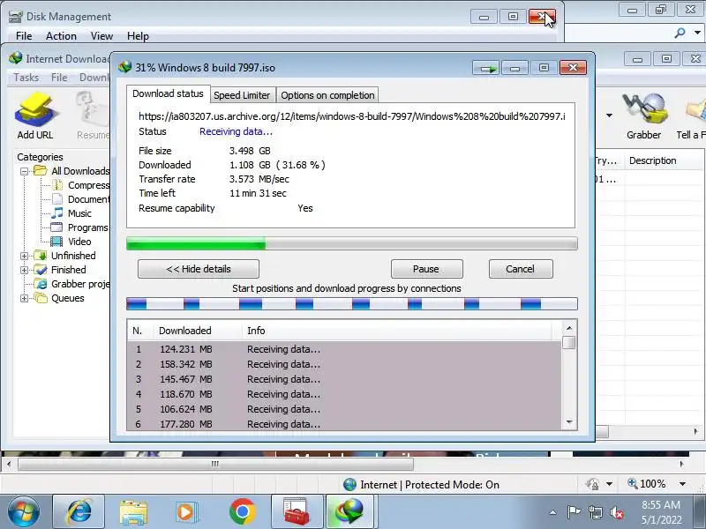This screenshot has width=706, height=529.
Task: Expand the Finished category
Action: pyautogui.click(x=25, y=270)
